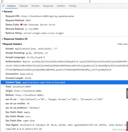Image resolution: width=128 pixels, height=132 pixels.
Task: Select the Initiator tab
Action: pos(61,6)
